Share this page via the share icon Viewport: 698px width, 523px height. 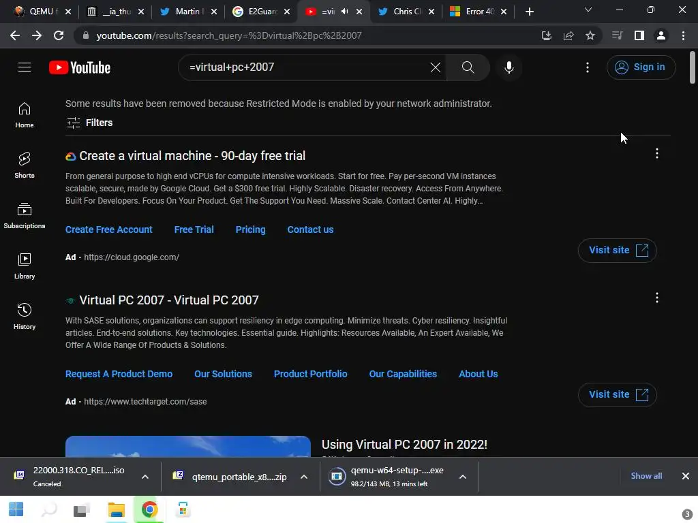click(x=568, y=35)
